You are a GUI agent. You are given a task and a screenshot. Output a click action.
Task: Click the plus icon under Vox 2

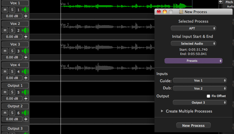click(26, 37)
